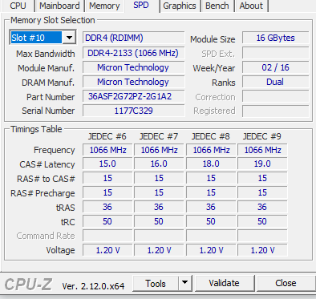Switch to the CPU tab

click(18, 6)
